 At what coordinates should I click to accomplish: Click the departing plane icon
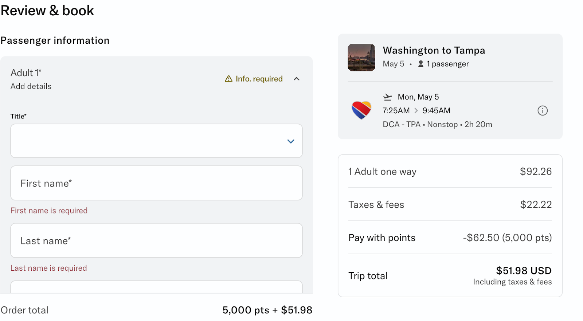388,97
